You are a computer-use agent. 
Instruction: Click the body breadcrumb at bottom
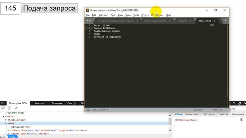pyautogui.click(x=12, y=137)
